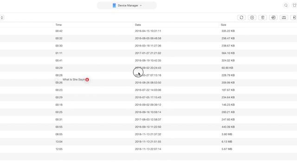
Task: Click date 2018-11-13 22:07:14
Action: (x=148, y=149)
